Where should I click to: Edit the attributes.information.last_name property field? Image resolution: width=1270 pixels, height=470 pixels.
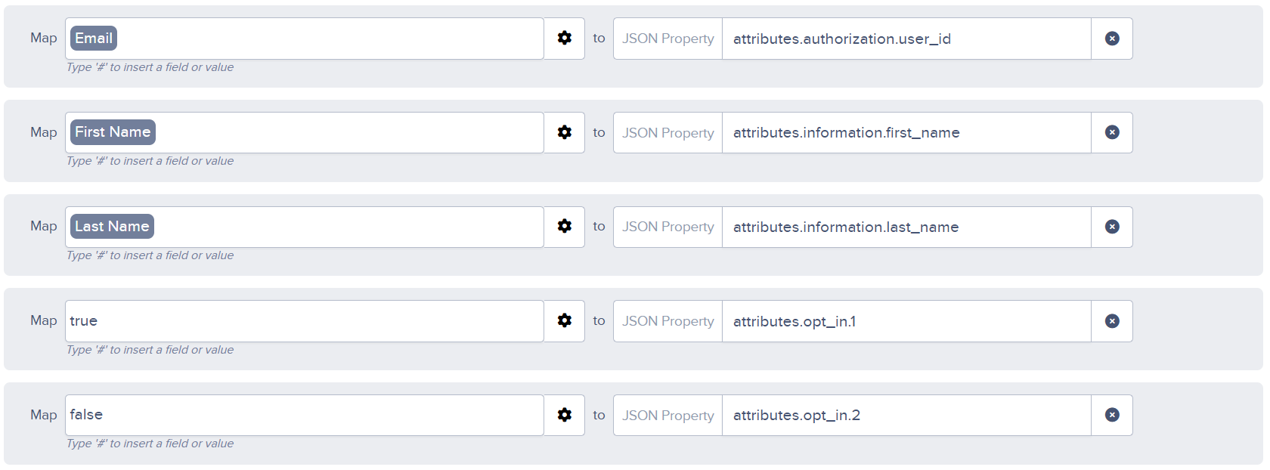click(906, 227)
